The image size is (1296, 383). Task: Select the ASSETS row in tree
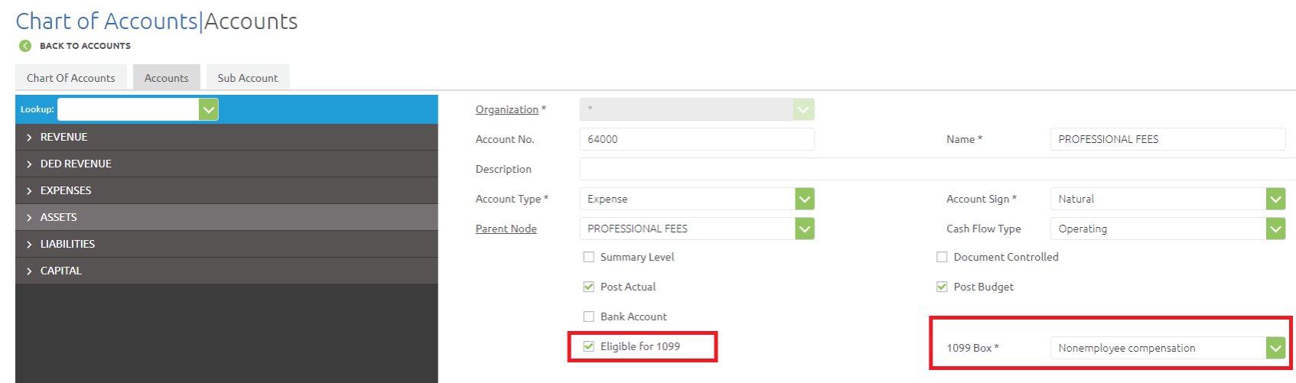pyautogui.click(x=59, y=218)
